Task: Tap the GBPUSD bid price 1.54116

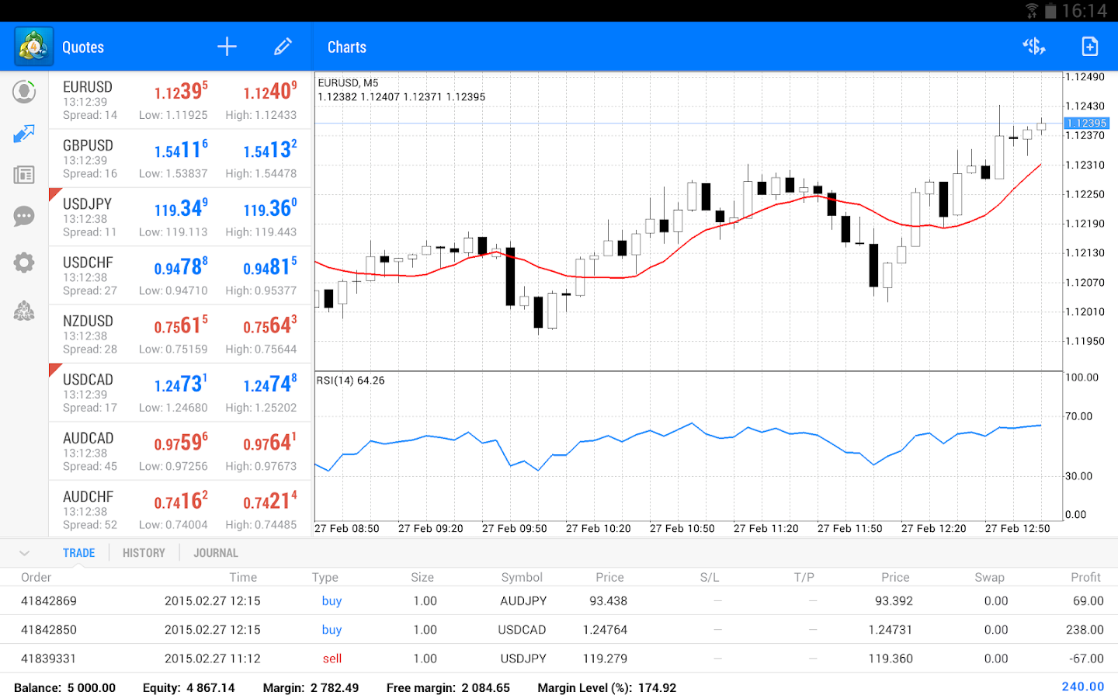Action: [181, 150]
